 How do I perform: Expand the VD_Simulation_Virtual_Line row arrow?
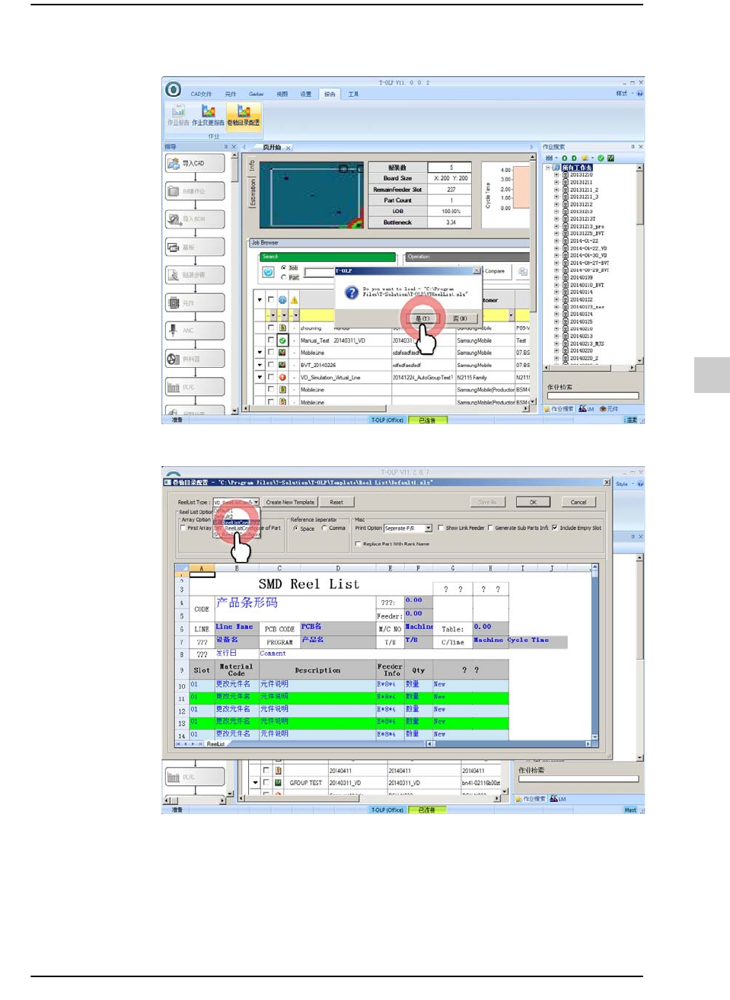pyautogui.click(x=260, y=377)
